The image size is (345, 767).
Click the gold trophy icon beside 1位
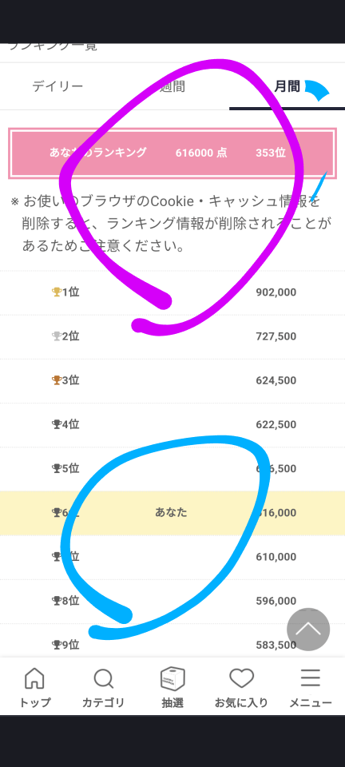click(57, 292)
